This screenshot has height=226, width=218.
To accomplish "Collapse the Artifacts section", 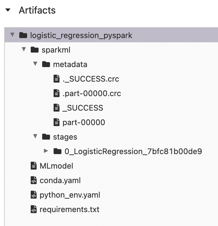I will tap(8, 10).
